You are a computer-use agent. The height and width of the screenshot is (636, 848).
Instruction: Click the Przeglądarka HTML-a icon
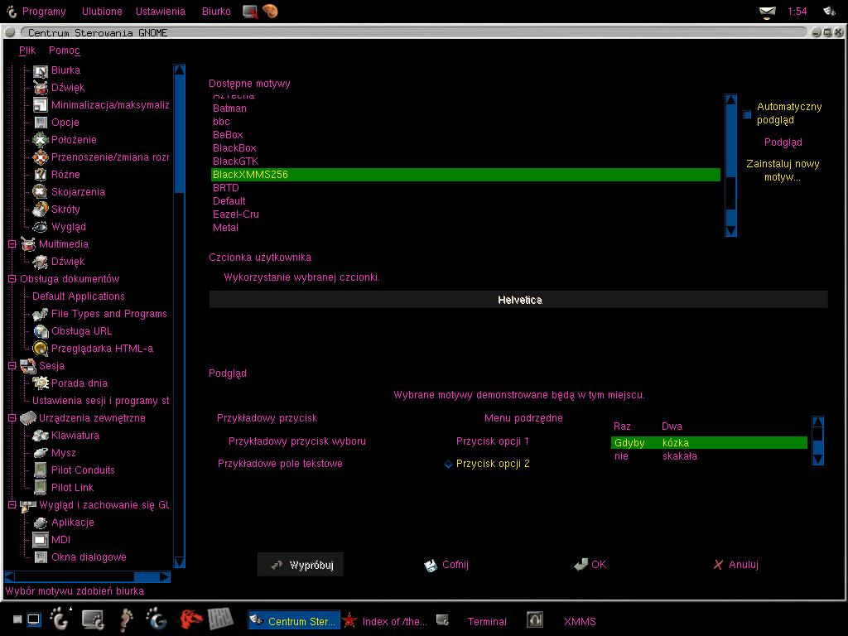[40, 349]
